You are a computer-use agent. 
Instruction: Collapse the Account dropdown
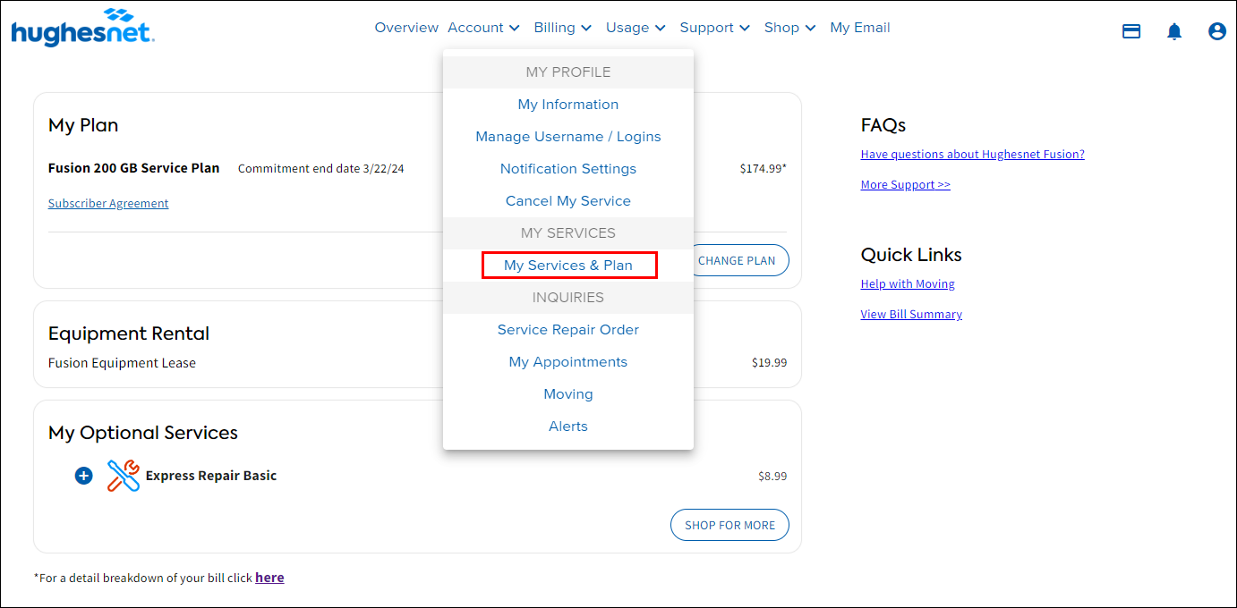[x=483, y=27]
